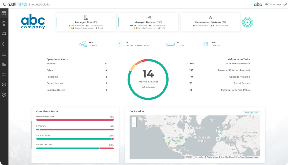This screenshot has width=288, height=165.
Task: Click '24 Connected' under Management Systems
Action: pyautogui.click(x=201, y=26)
